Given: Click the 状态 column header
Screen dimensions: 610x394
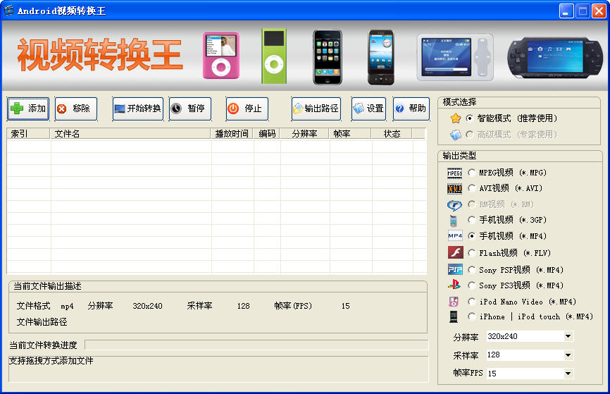Looking at the screenshot, I should tap(392, 134).
